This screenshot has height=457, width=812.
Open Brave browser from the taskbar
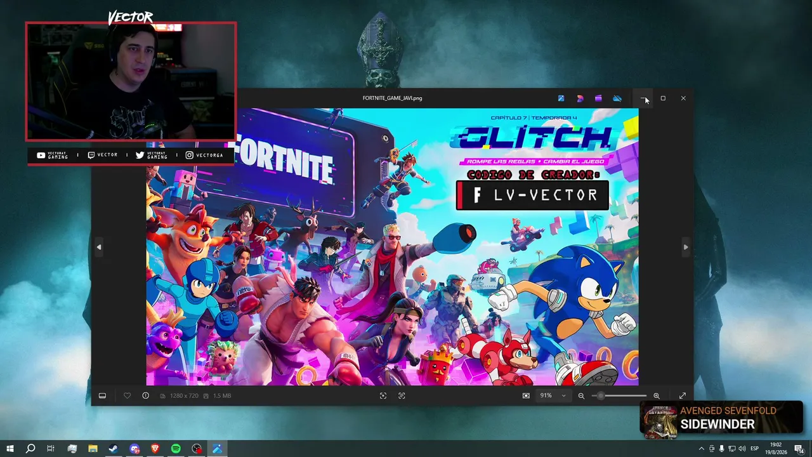[155, 449]
